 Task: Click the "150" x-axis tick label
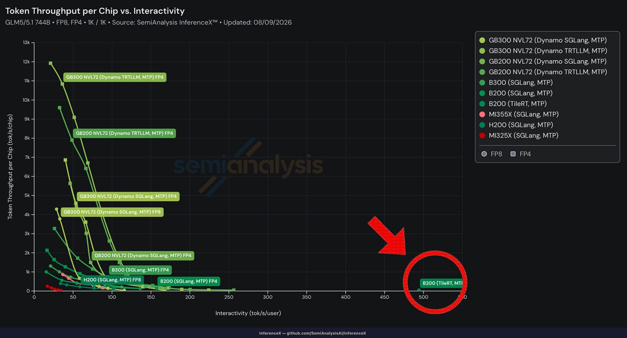pyautogui.click(x=151, y=297)
